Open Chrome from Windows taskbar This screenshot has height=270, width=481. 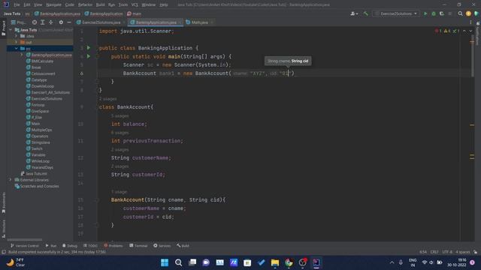tap(289, 262)
